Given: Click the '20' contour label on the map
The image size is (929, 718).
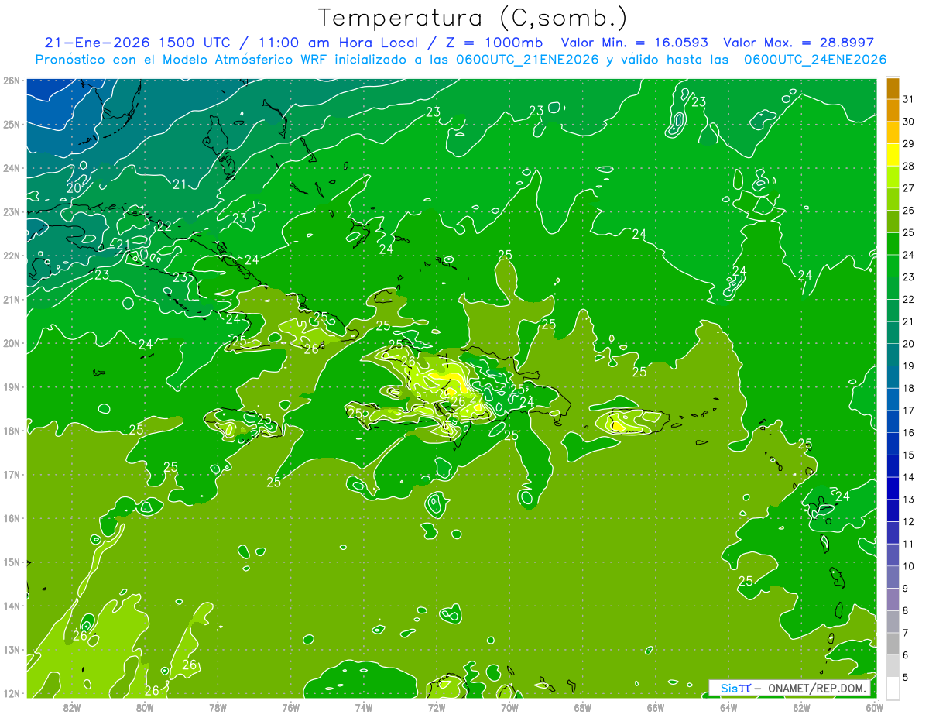Looking at the screenshot, I should click(x=74, y=187).
